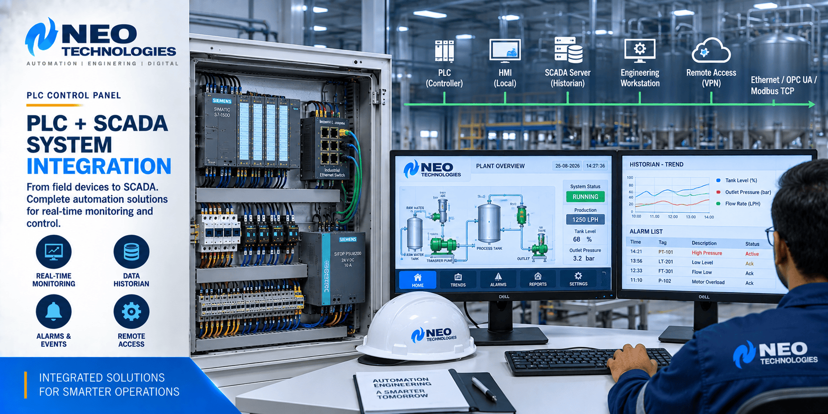The width and height of the screenshot is (828, 414).
Task: Click the HMI Local monitor icon
Action: [505, 50]
